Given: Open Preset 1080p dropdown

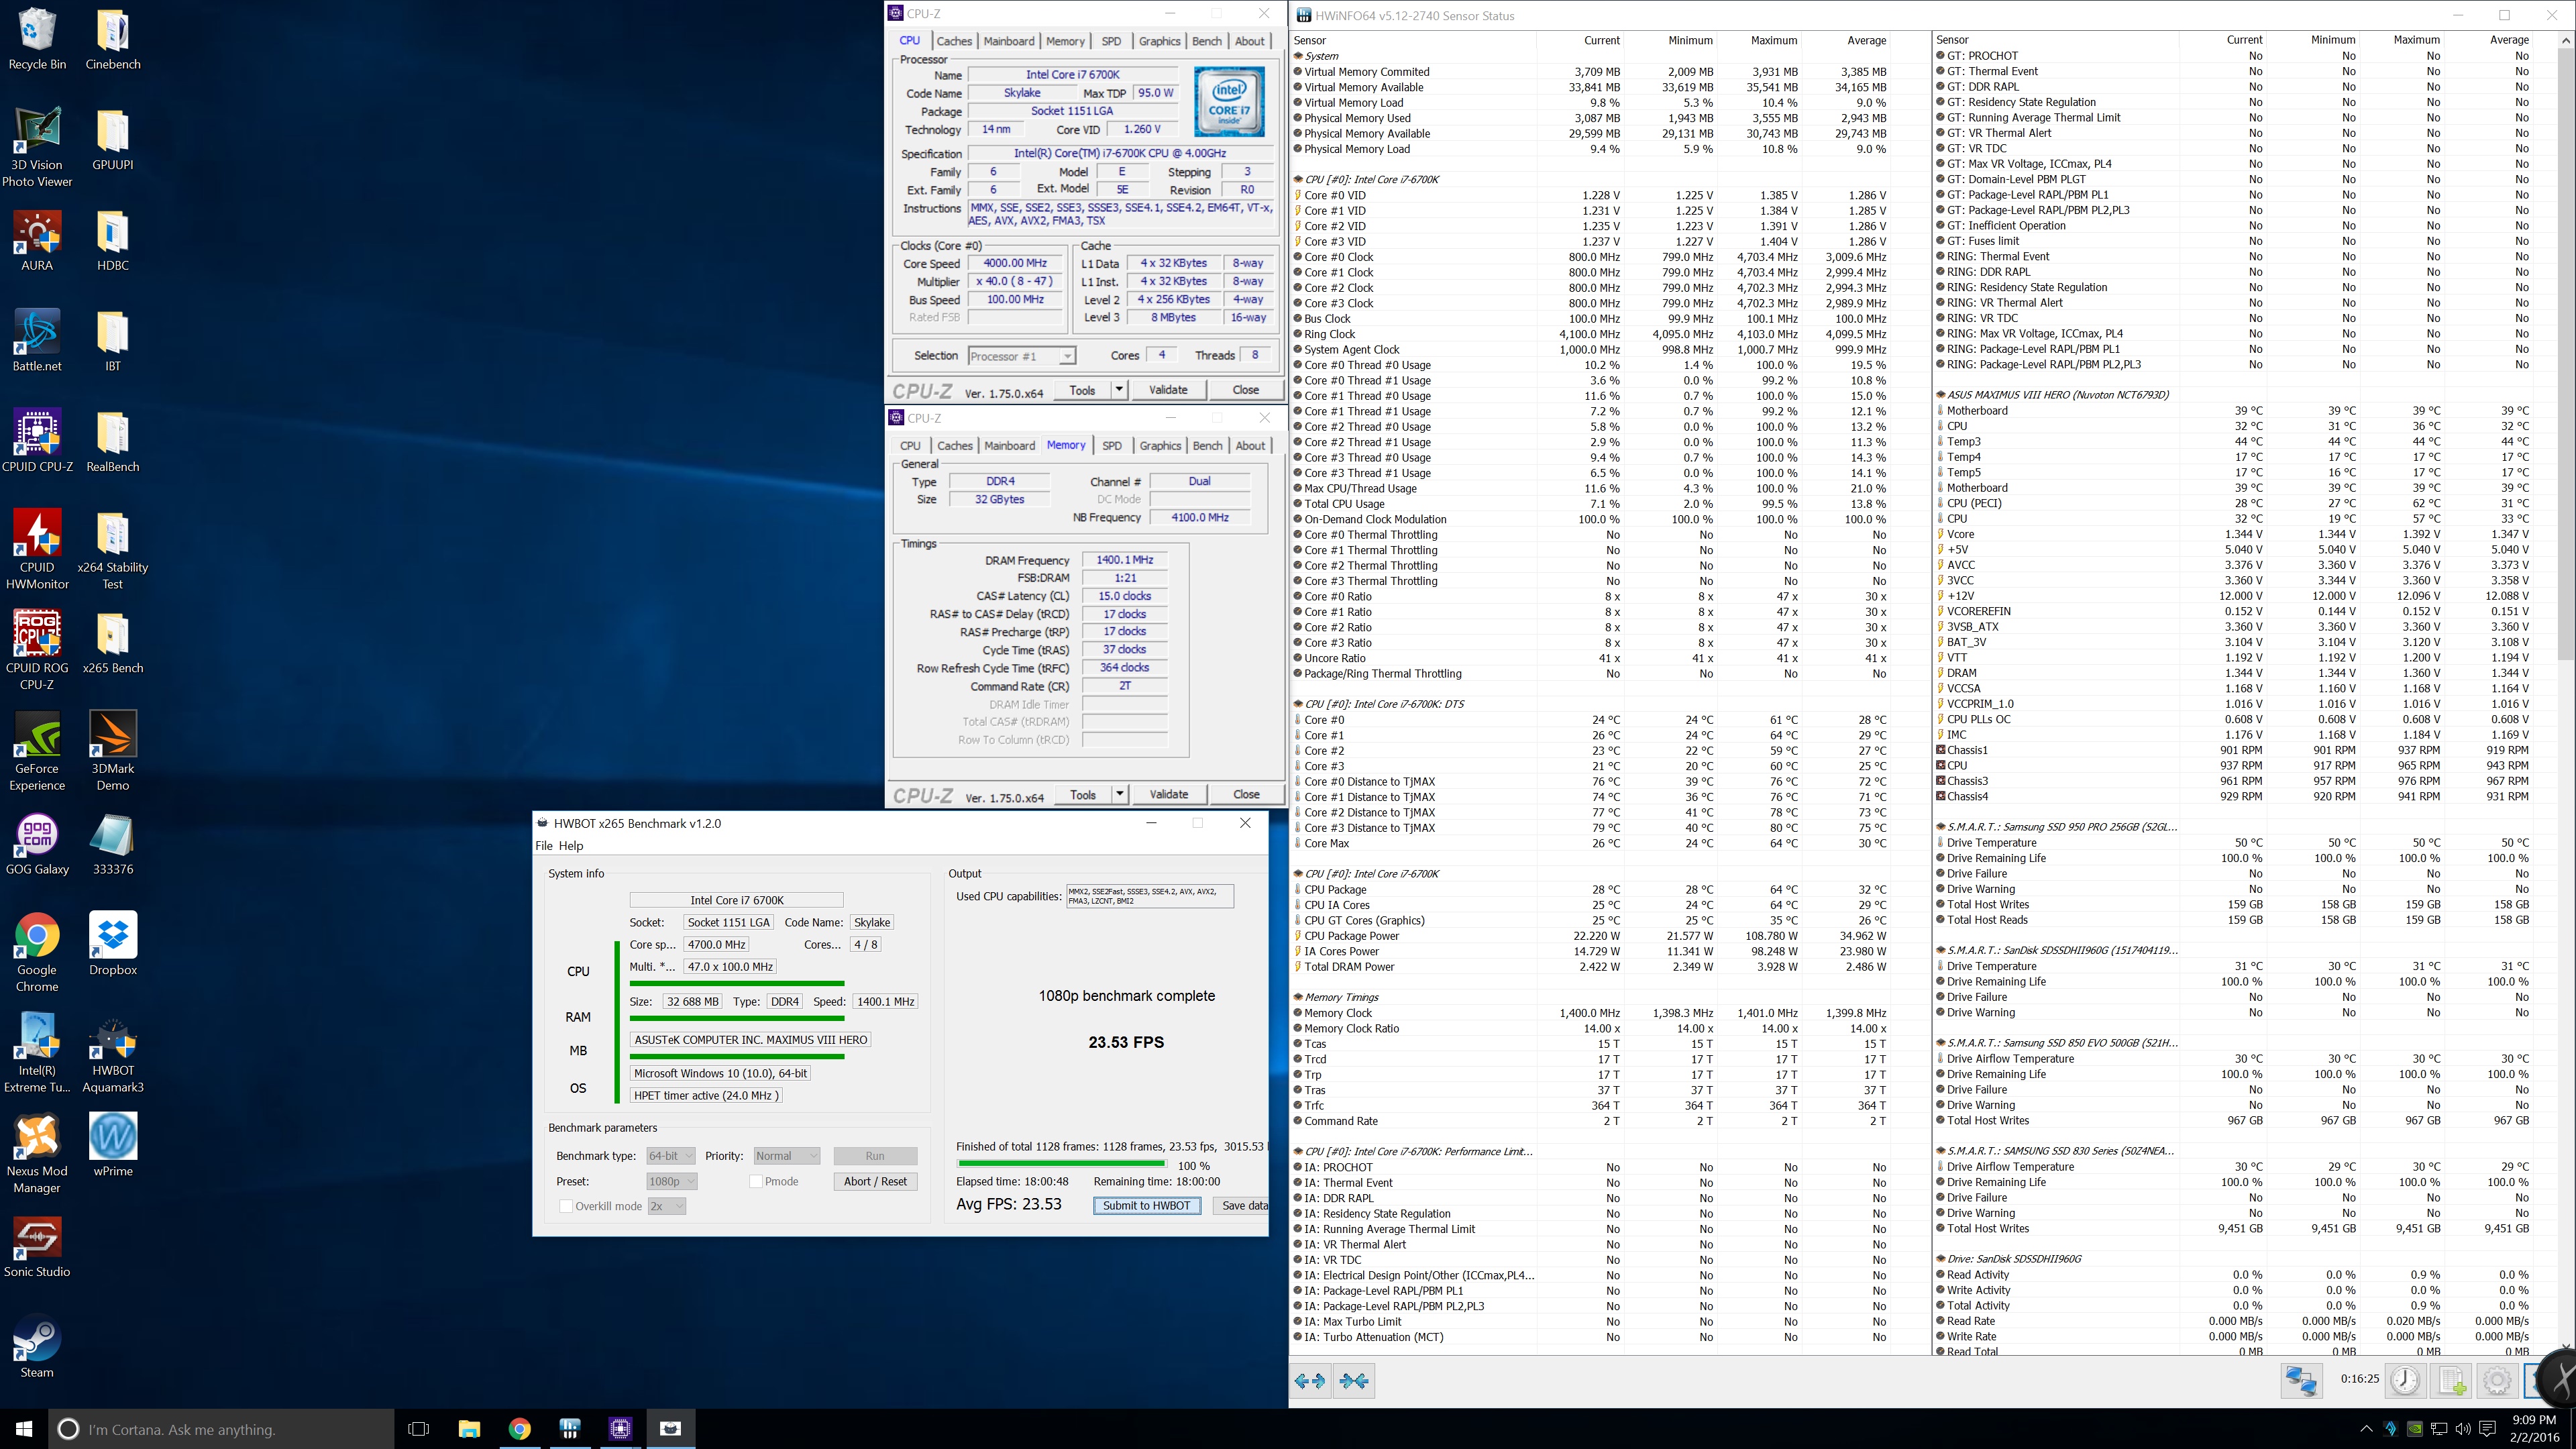Looking at the screenshot, I should tap(672, 1181).
